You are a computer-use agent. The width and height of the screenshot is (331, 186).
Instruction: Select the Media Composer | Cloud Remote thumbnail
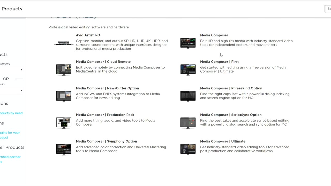(x=64, y=70)
